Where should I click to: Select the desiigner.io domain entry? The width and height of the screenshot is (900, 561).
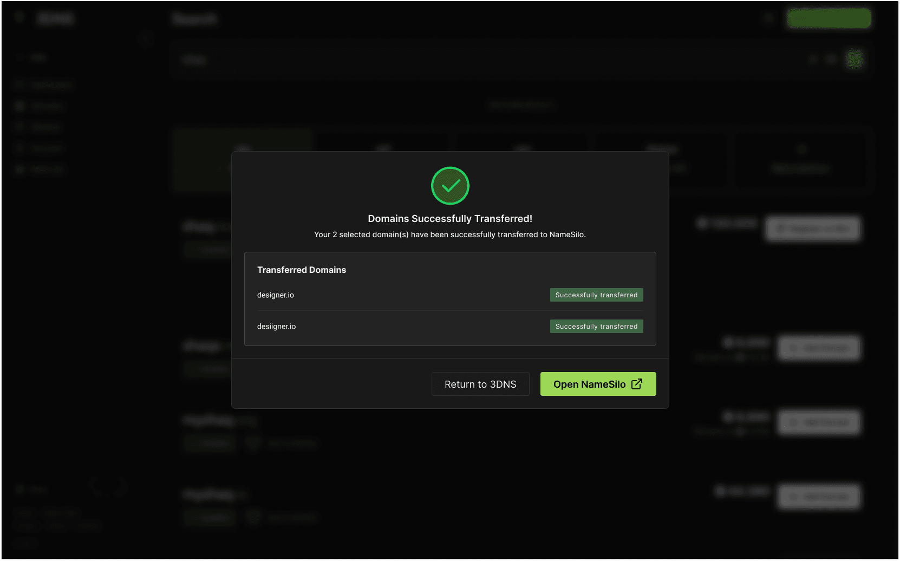tap(277, 327)
